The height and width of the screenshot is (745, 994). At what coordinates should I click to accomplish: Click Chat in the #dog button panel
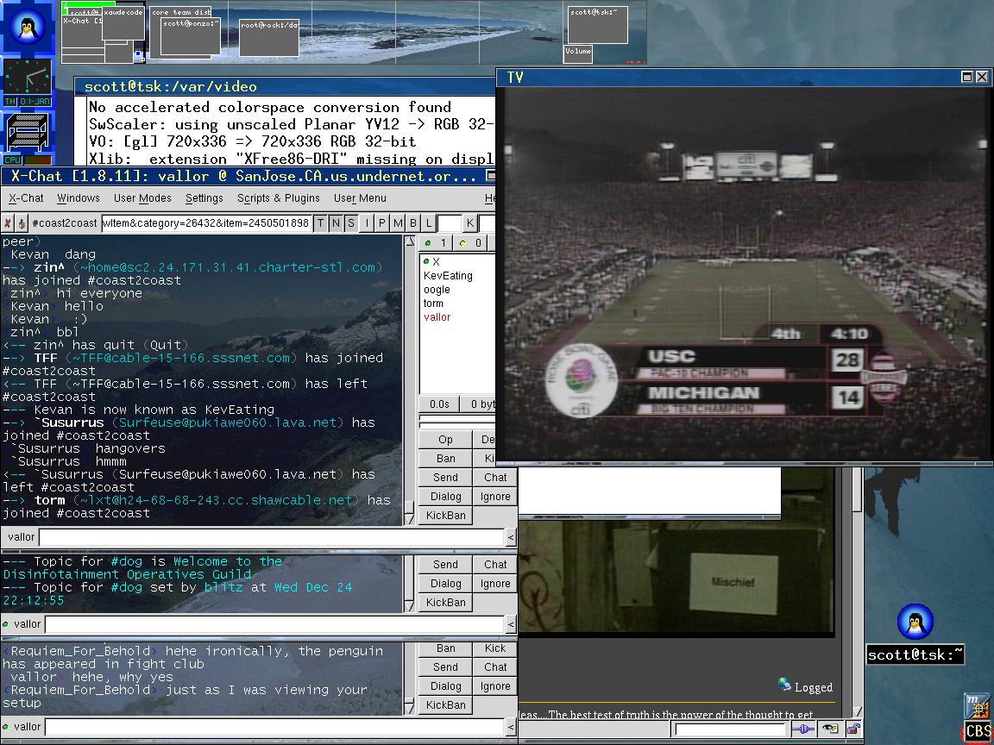495,565
